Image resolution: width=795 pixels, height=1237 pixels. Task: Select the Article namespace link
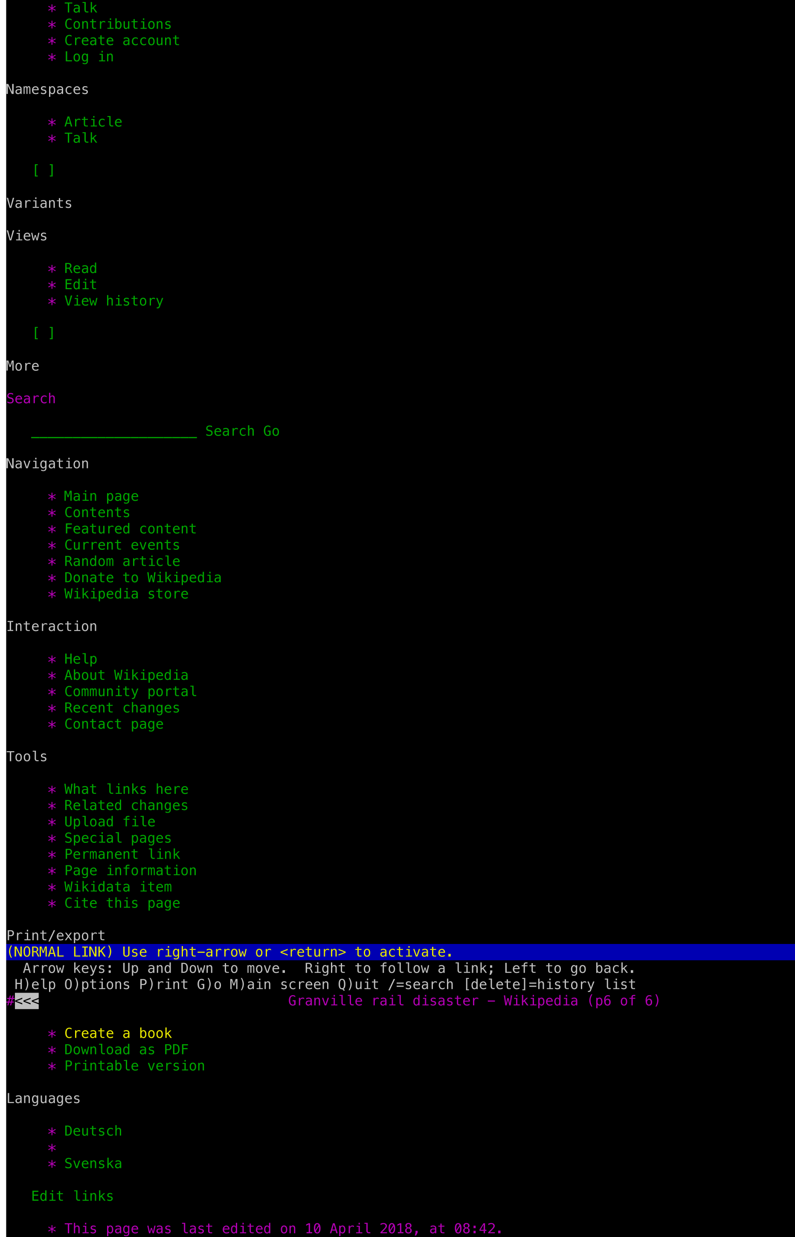coord(93,122)
